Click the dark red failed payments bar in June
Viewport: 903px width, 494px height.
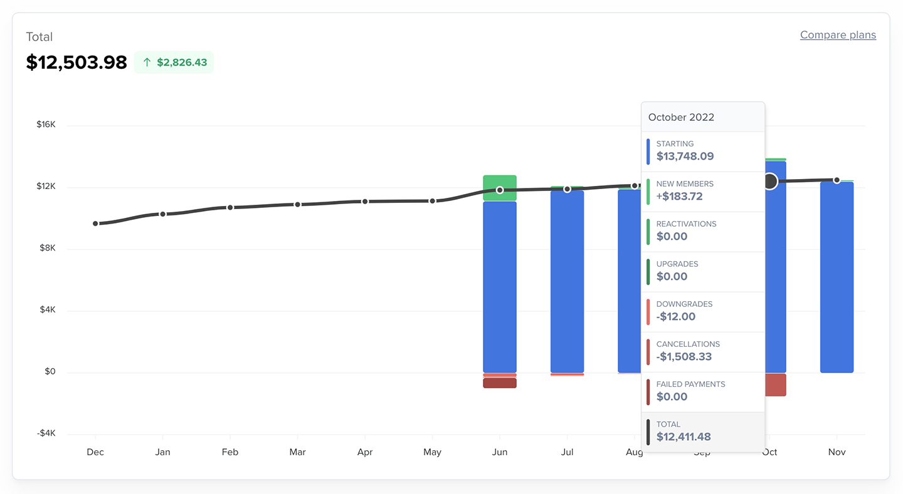click(x=500, y=383)
